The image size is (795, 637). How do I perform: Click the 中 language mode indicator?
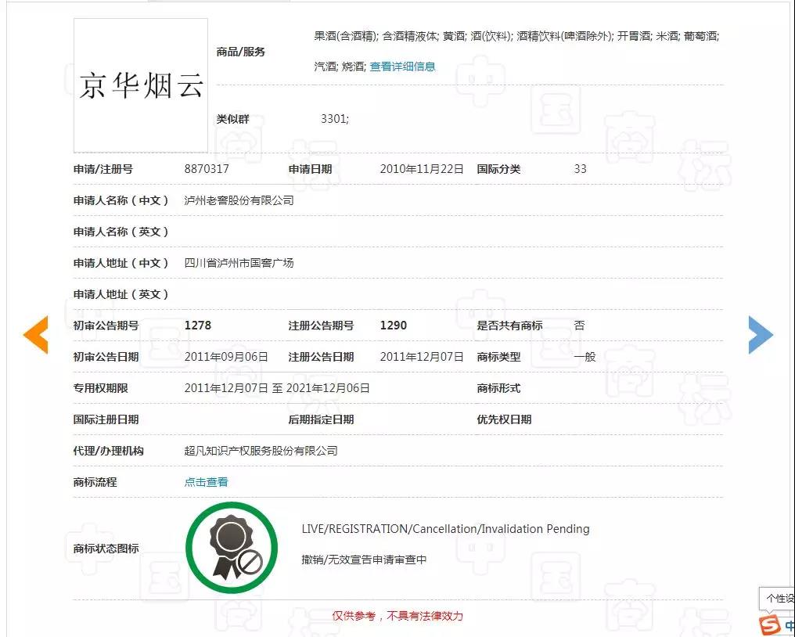tap(789, 625)
